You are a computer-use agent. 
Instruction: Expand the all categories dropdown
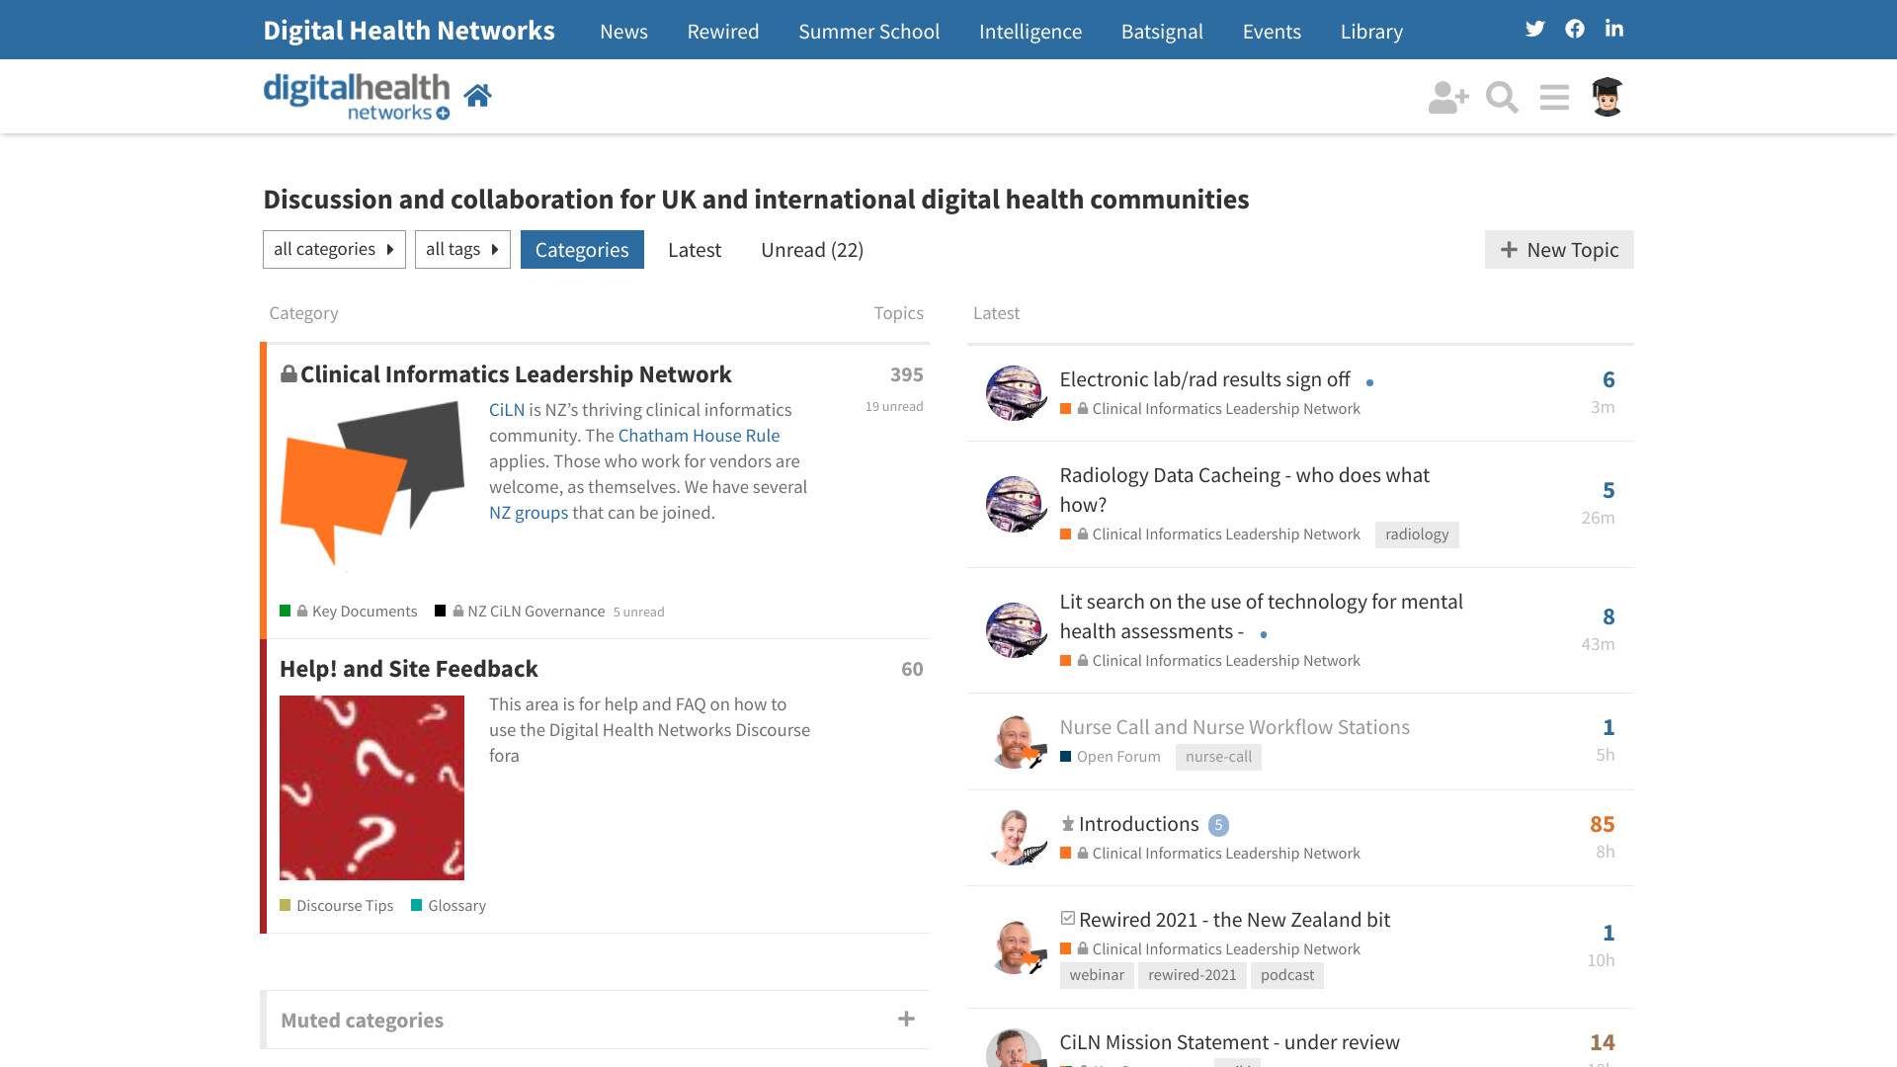tap(334, 250)
